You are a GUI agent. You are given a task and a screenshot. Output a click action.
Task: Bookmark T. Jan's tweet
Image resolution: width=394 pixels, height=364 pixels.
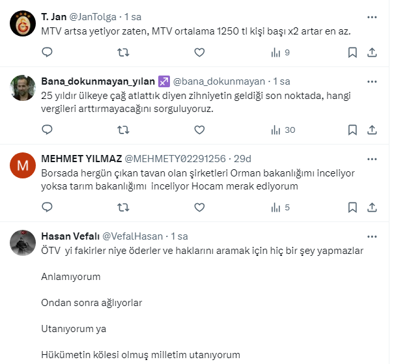[352, 52]
